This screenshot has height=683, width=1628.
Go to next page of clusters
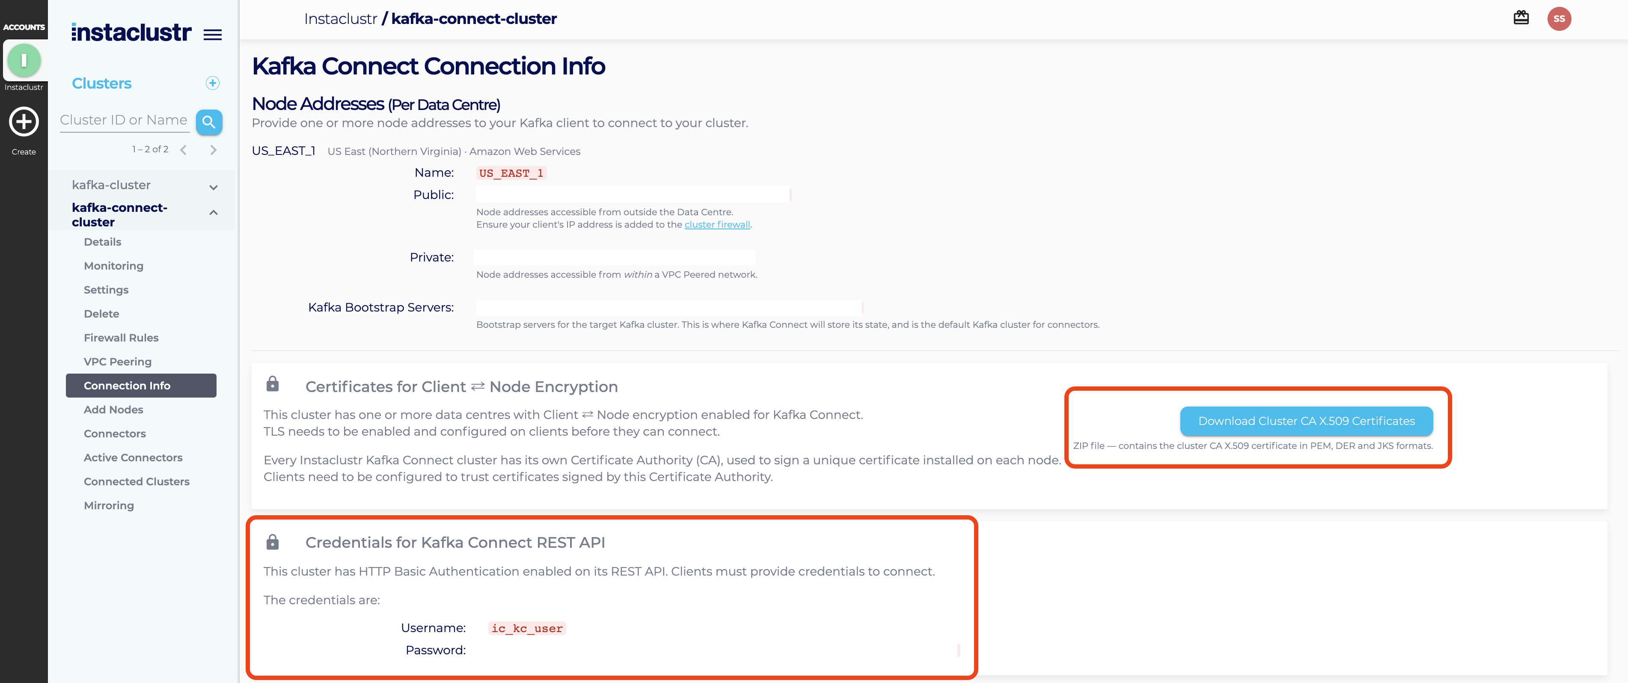tap(213, 150)
